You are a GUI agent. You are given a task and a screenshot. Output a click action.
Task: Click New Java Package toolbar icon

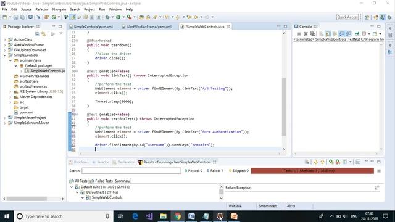tap(46, 17)
